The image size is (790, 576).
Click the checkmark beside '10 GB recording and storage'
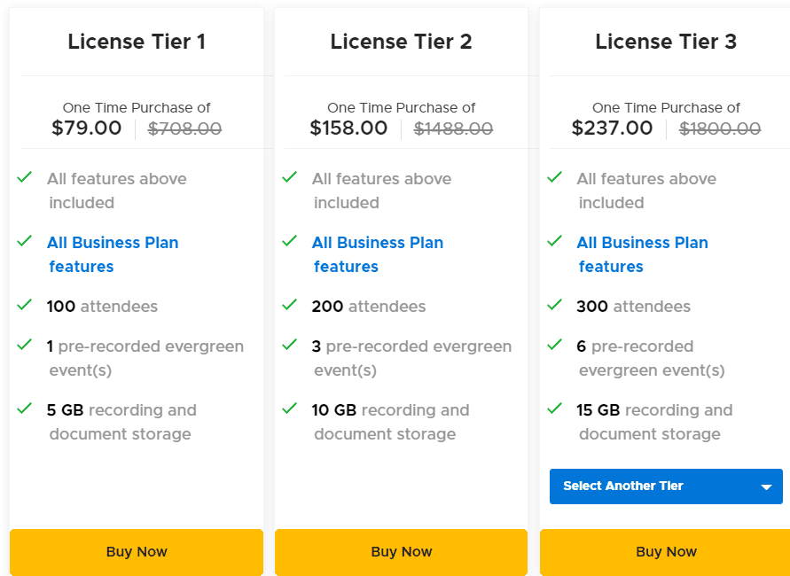coord(290,409)
